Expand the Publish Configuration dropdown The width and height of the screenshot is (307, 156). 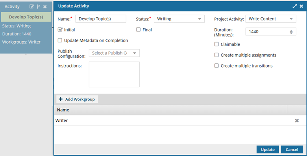tap(114, 53)
